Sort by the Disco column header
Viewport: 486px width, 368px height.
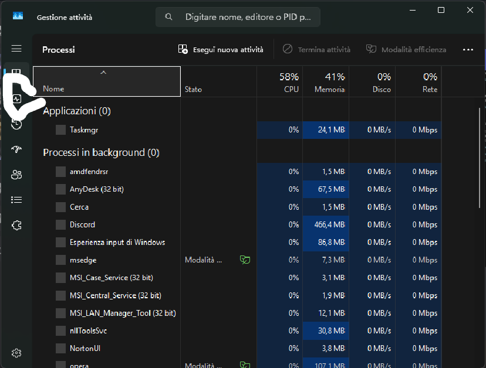[372, 81]
